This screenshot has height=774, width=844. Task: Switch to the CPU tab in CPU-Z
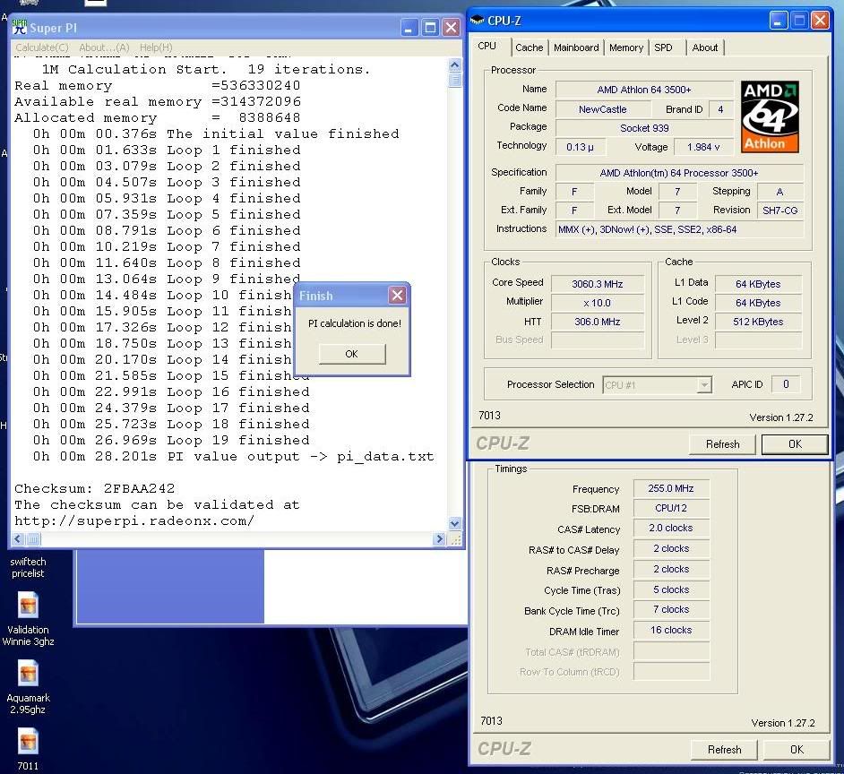coord(487,47)
